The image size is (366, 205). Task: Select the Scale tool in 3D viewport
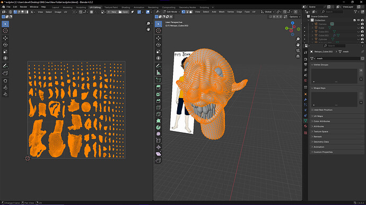[158, 52]
